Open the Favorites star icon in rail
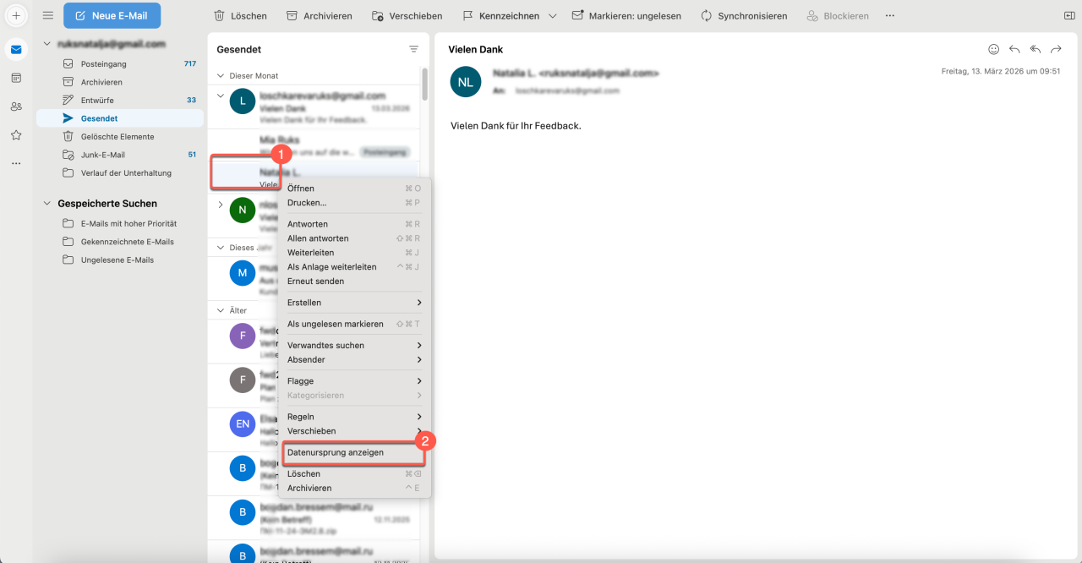The width and height of the screenshot is (1082, 563). click(x=16, y=134)
